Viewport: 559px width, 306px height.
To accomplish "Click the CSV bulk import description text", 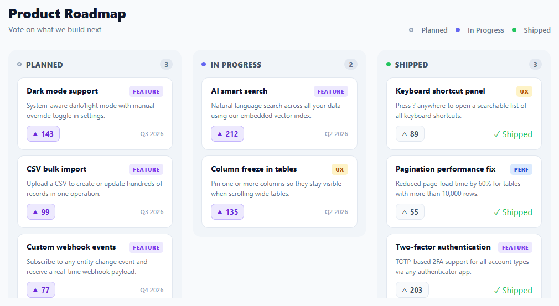I will (x=95, y=189).
